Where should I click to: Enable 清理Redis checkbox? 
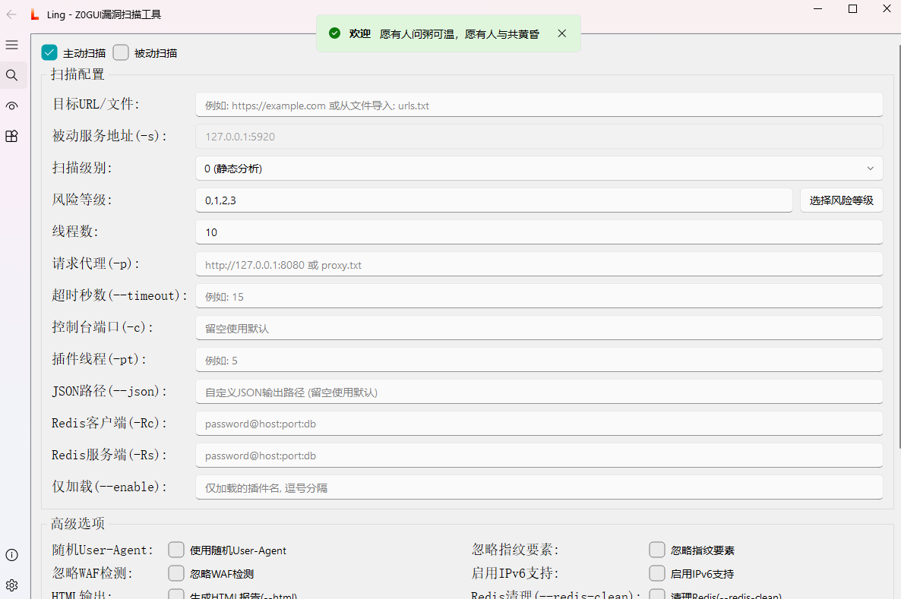pos(657,595)
